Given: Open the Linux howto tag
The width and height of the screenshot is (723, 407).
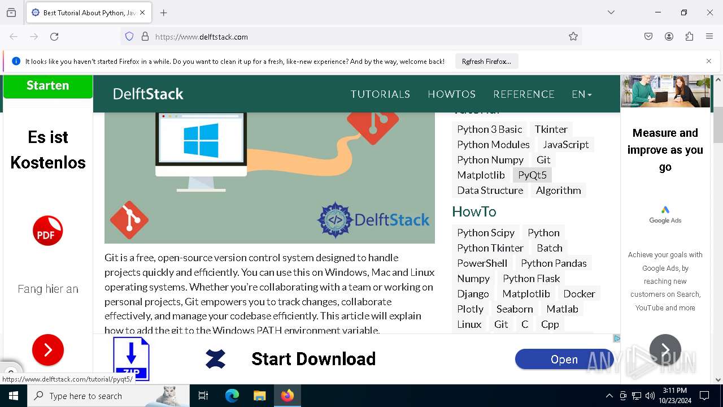Looking at the screenshot, I should pos(469,324).
